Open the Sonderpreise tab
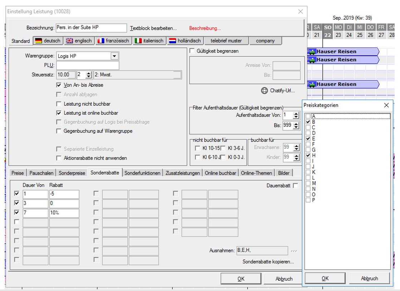The height and width of the screenshot is (291, 400). [x=72, y=173]
